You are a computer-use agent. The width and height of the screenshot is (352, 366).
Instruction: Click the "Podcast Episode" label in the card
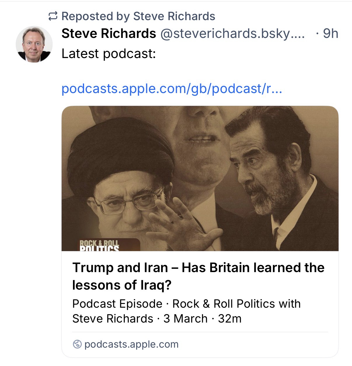(x=117, y=304)
